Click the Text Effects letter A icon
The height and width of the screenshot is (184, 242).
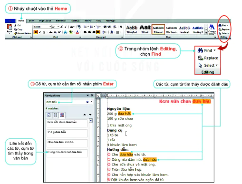pos(65,32)
